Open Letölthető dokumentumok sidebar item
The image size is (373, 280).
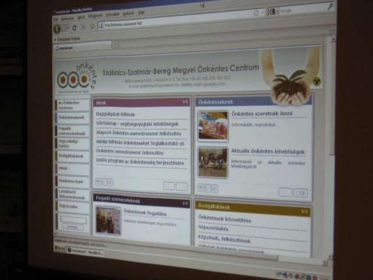pyautogui.click(x=72, y=194)
